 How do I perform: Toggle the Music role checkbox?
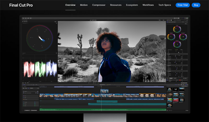point(24,106)
